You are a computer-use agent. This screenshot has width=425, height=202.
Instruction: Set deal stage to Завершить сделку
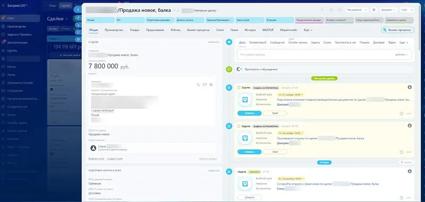click(x=399, y=20)
